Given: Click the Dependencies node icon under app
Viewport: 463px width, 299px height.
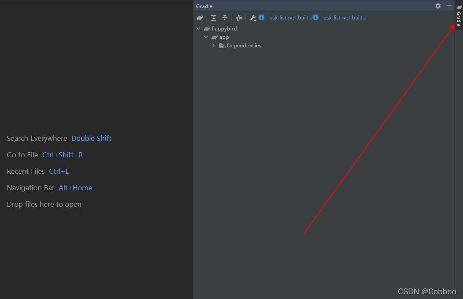Looking at the screenshot, I should [x=222, y=45].
